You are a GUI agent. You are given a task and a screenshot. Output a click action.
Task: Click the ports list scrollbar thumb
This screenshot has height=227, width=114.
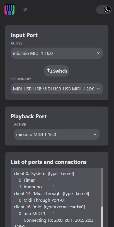pyautogui.click(x=102, y=187)
